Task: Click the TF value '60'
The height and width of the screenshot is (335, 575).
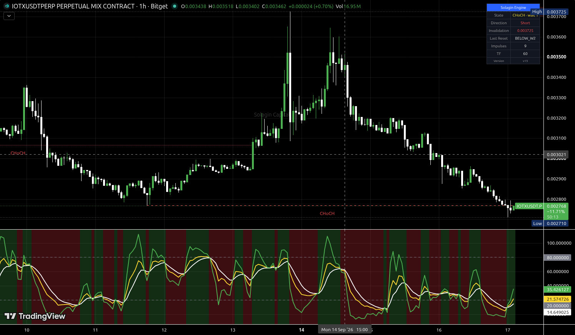Action: click(x=525, y=54)
